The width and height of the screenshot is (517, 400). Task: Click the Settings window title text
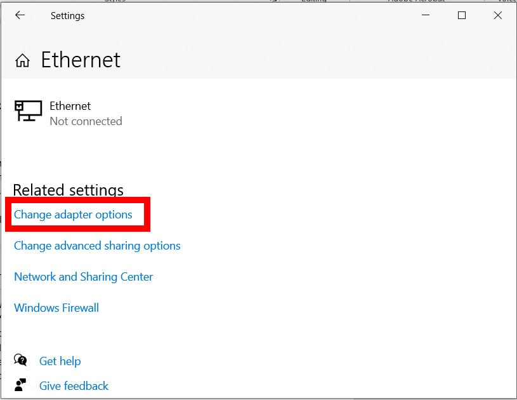click(67, 16)
